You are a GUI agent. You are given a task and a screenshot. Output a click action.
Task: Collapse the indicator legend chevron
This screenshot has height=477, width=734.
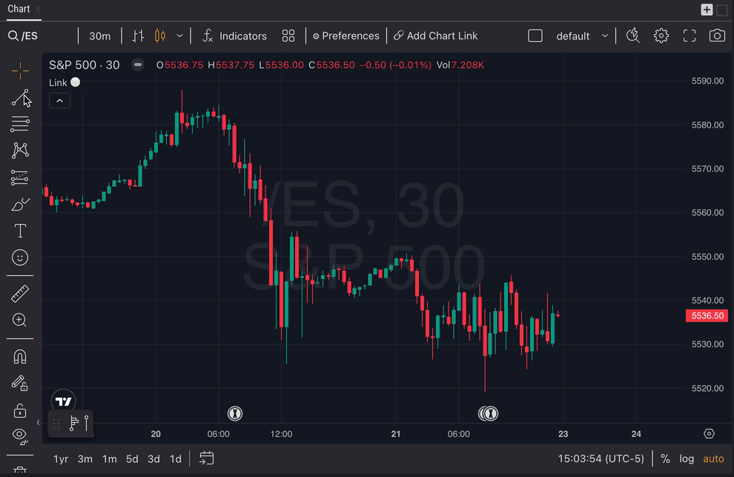59,100
